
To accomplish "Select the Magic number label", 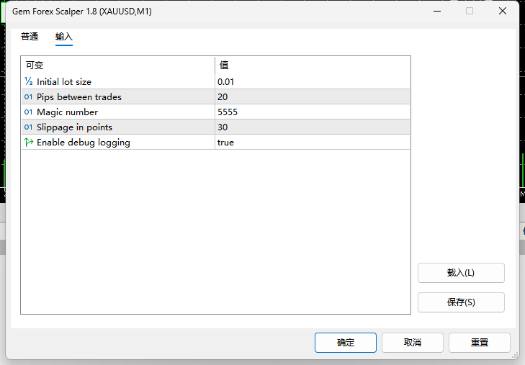I will 67,112.
